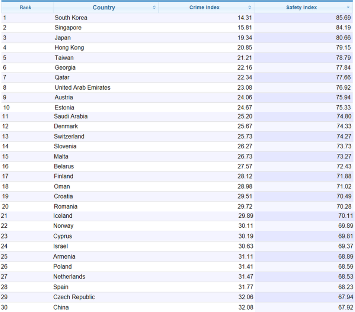Click on Switzerland in the table
Screen dimensions: 355x312
(69, 136)
